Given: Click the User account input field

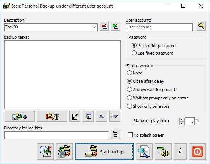Looking at the screenshot, I should [159, 27].
